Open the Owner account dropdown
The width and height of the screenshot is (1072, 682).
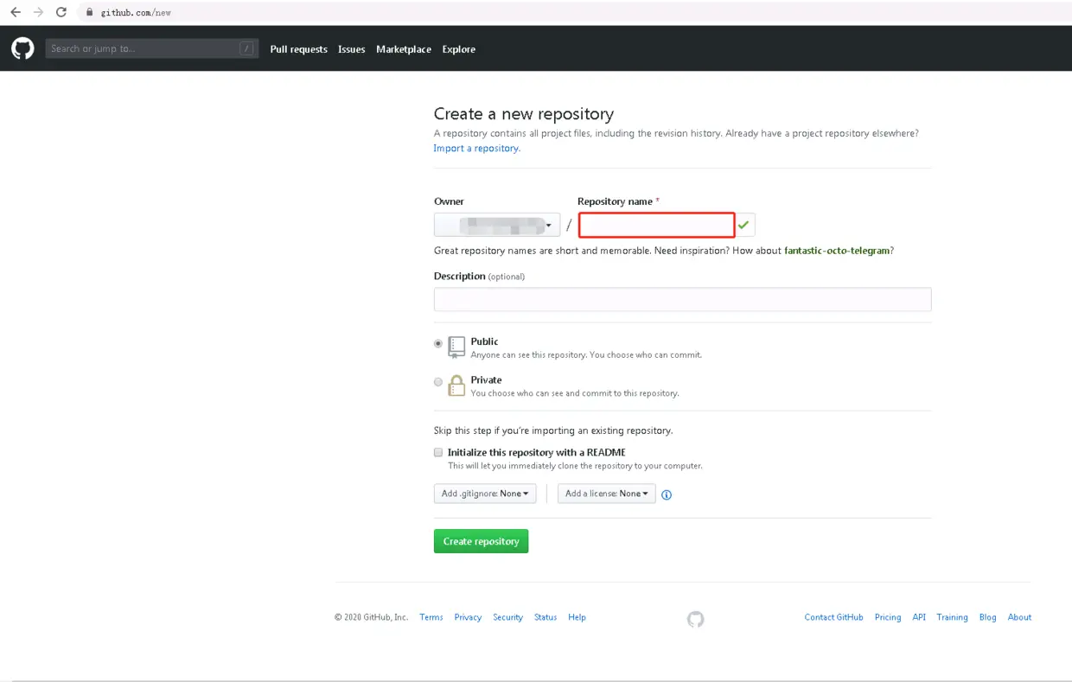pyautogui.click(x=496, y=224)
